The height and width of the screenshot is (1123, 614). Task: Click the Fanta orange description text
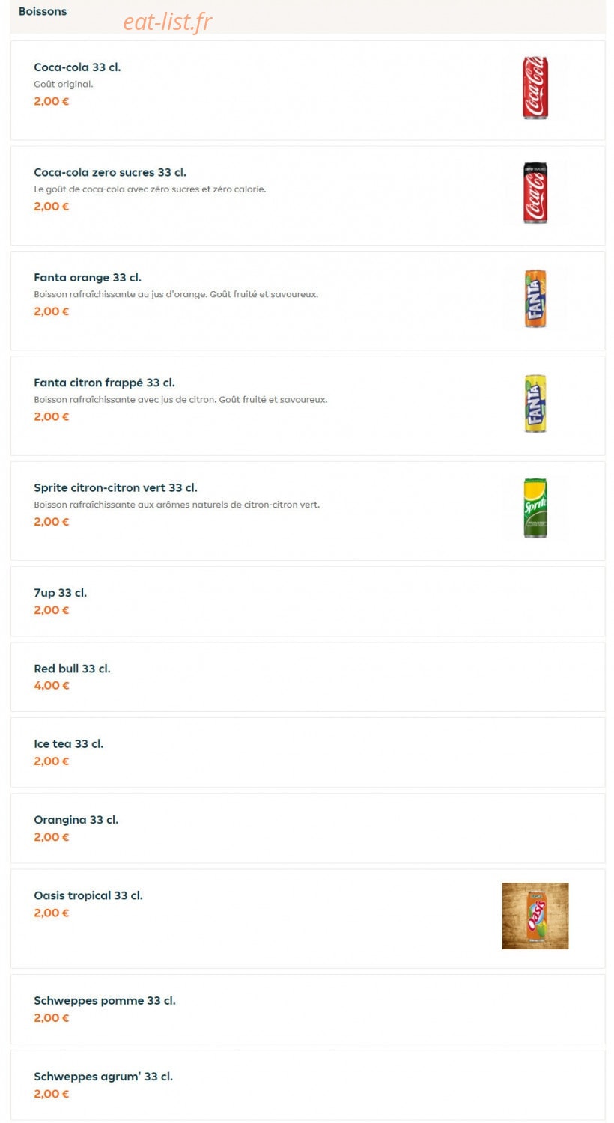click(176, 294)
